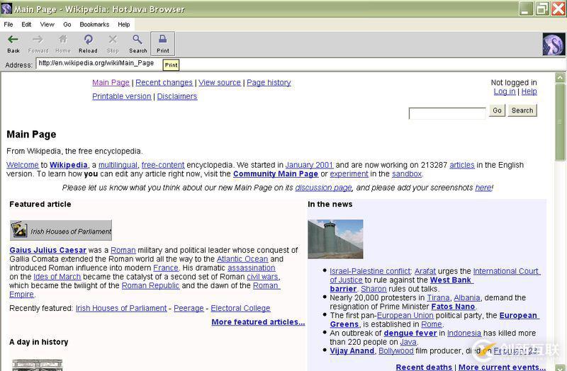The image size is (567, 371).
Task: Open the Peerage recently featured link
Action: coord(189,308)
